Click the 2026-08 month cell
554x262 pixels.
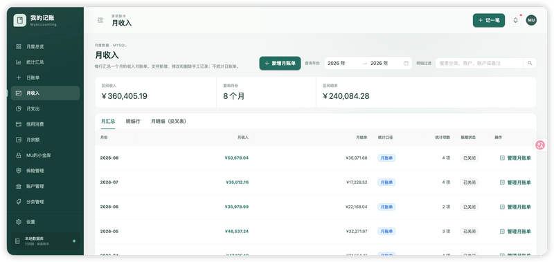pos(109,158)
